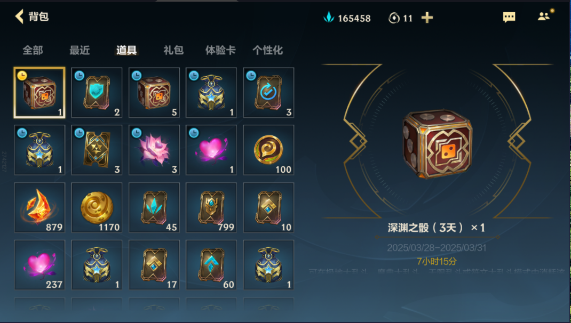Select the dice item with count 5
Image resolution: width=571 pixels, height=323 pixels.
pos(154,92)
